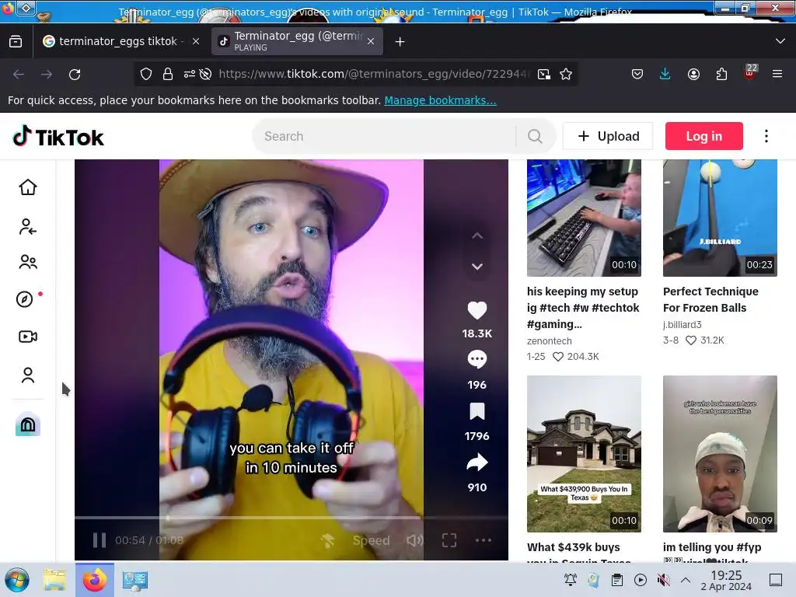
Task: Open Firefox downloads panel
Action: tap(665, 74)
